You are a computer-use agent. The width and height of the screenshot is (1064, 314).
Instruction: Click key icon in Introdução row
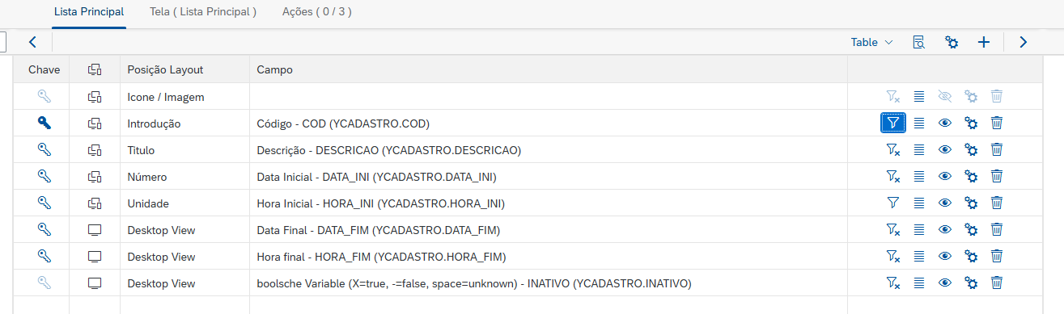(x=45, y=124)
